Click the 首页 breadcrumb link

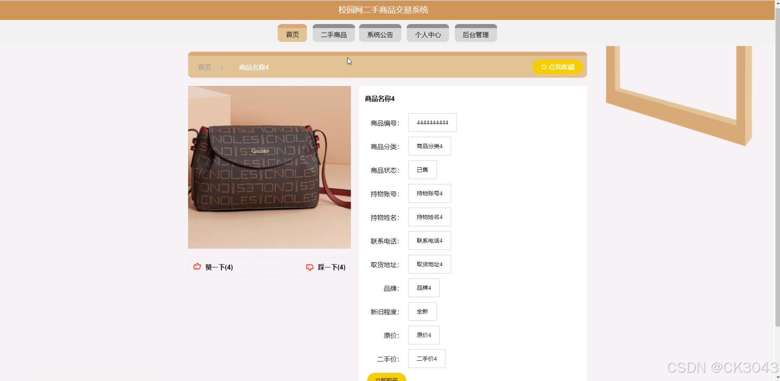(204, 67)
